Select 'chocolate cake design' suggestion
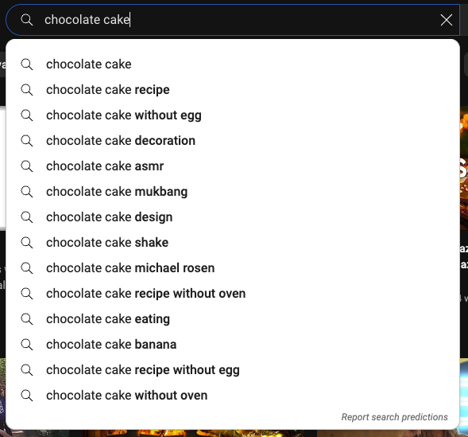468x437 pixels. [x=233, y=217]
